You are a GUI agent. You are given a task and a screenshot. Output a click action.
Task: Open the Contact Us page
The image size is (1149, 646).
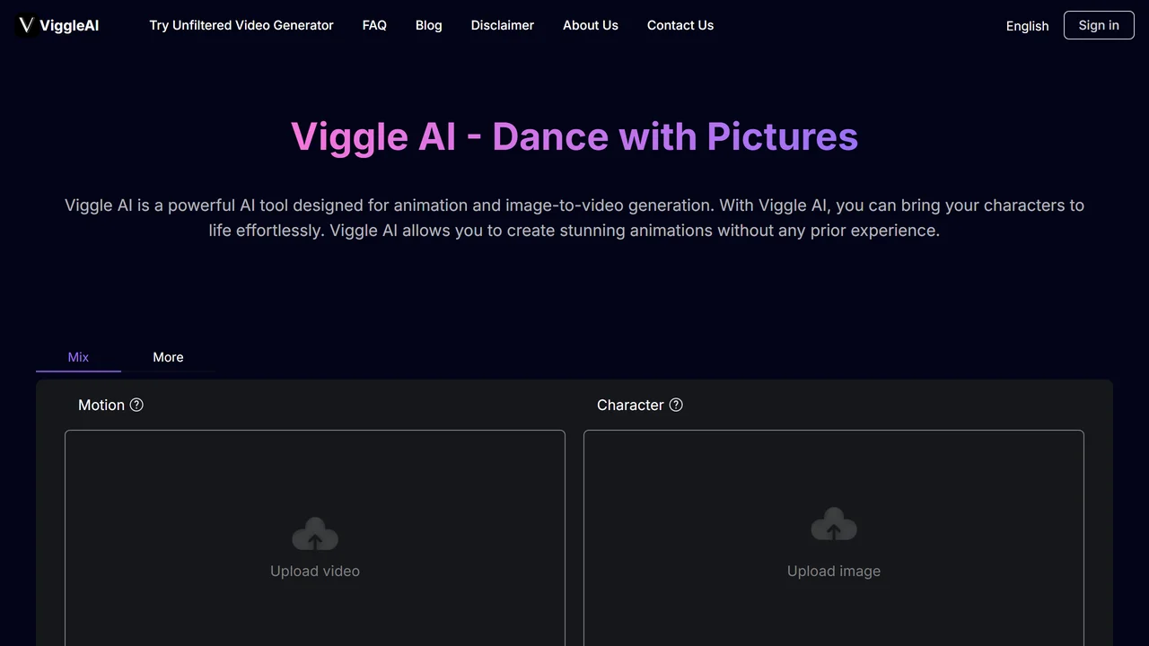point(680,25)
